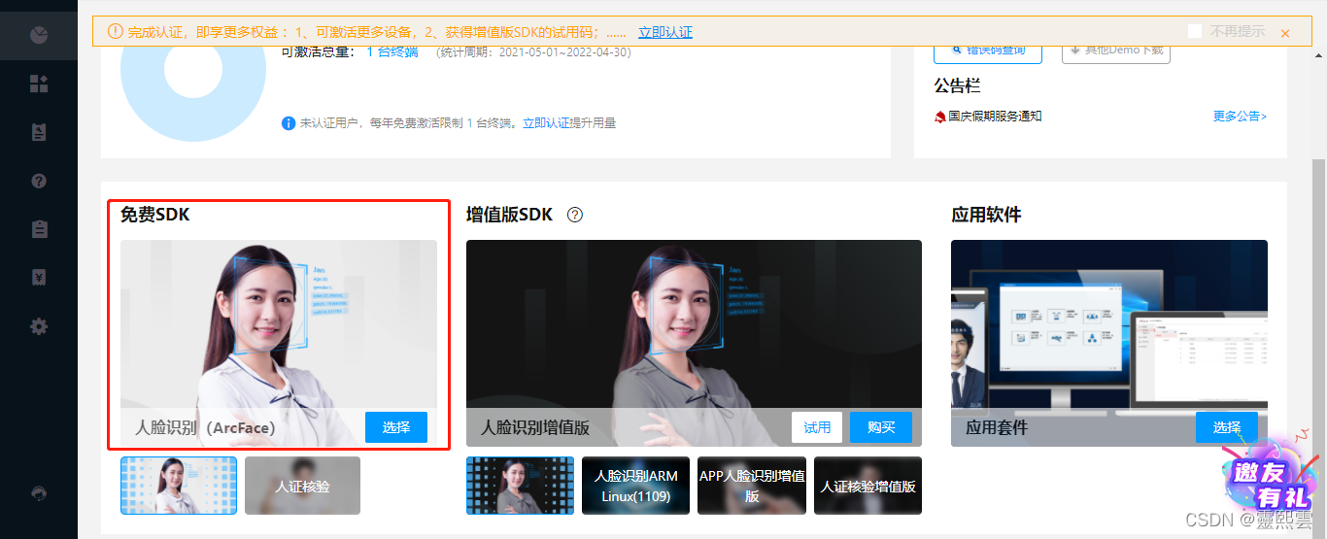
Task: Select the 人证核验增值版 thumbnail
Action: click(x=868, y=486)
